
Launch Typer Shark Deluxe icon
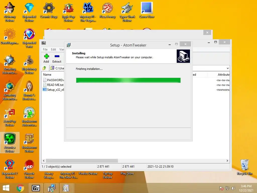[x=127, y=12]
